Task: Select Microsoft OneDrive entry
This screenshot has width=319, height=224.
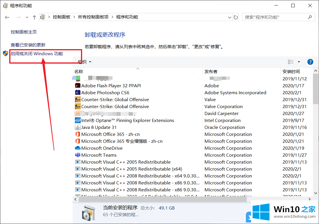Action: [x=102, y=148]
